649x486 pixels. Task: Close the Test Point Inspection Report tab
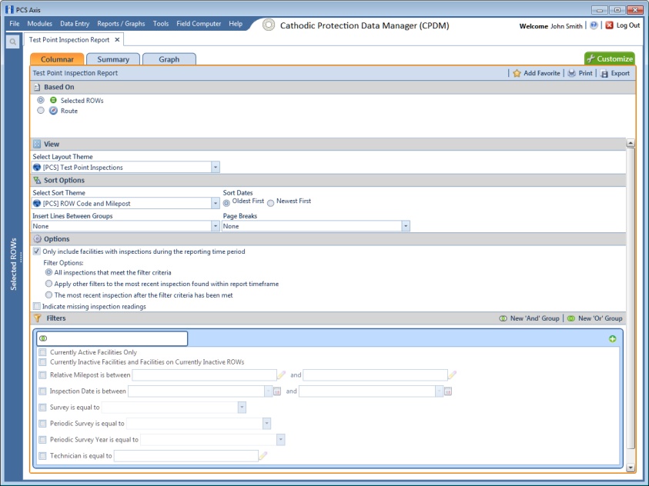[117, 40]
